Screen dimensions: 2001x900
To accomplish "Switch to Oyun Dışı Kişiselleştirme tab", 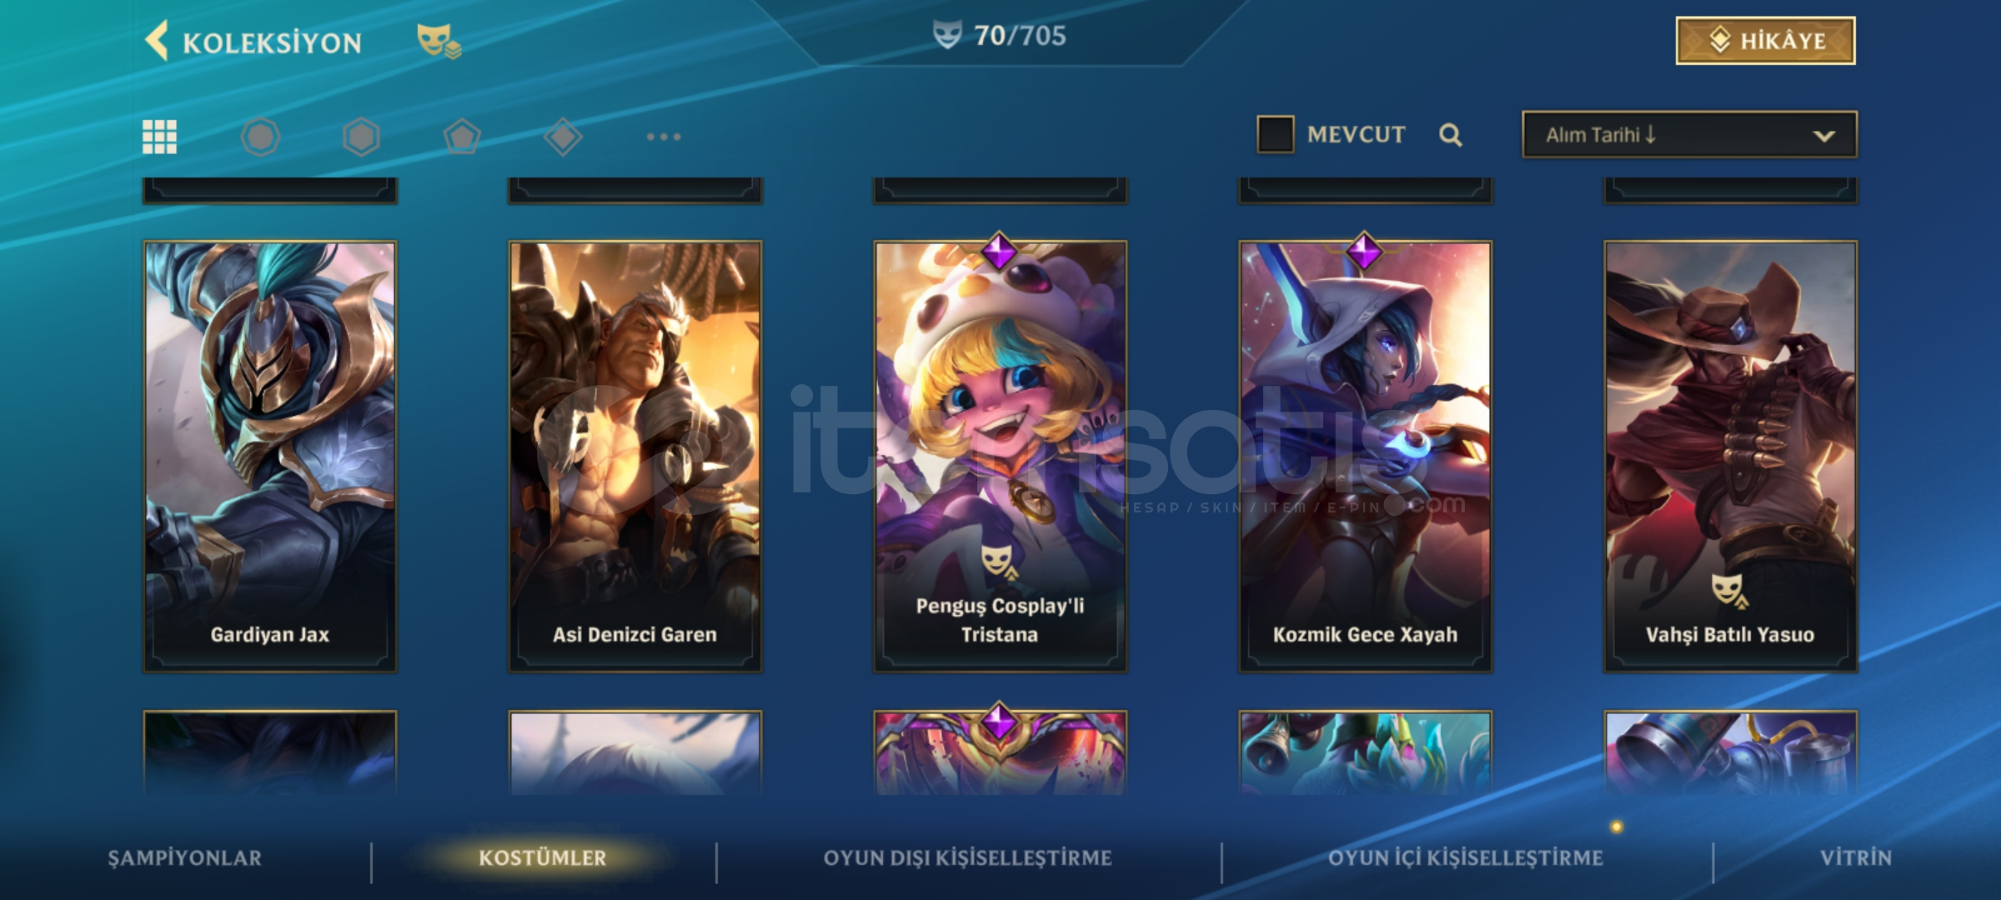I will [968, 858].
